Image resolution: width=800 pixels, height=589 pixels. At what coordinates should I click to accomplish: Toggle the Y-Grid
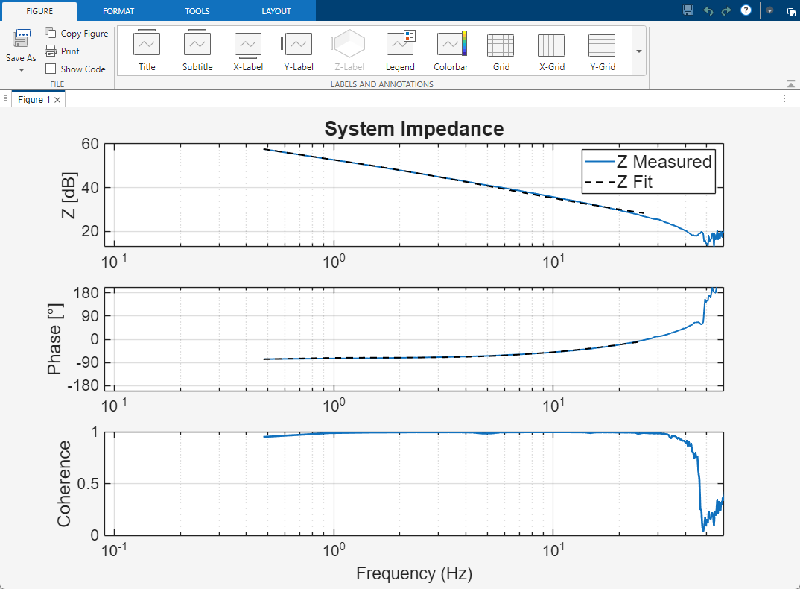point(603,51)
